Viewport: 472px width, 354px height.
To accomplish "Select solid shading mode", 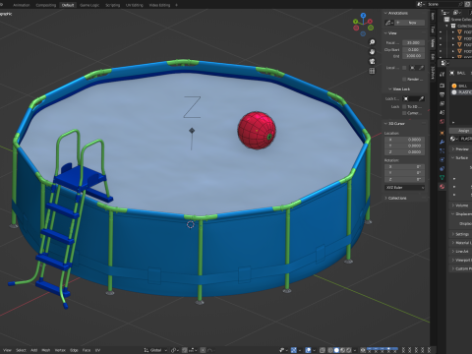I will pos(336,350).
